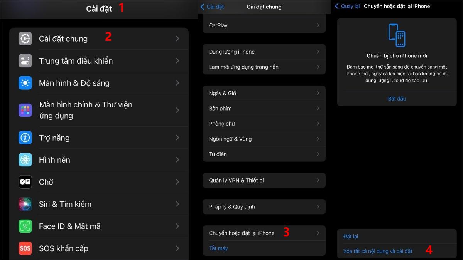
Task: Expand chevron on Ngôn ngữ & Vùng row
Action: click(318, 139)
